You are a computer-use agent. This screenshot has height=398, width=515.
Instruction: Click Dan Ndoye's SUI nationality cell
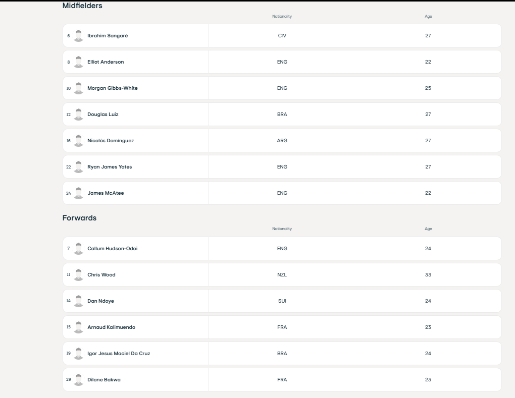click(282, 301)
